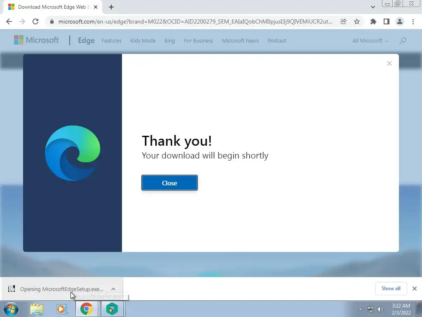Open Kids Mode menu item

pyautogui.click(x=143, y=41)
